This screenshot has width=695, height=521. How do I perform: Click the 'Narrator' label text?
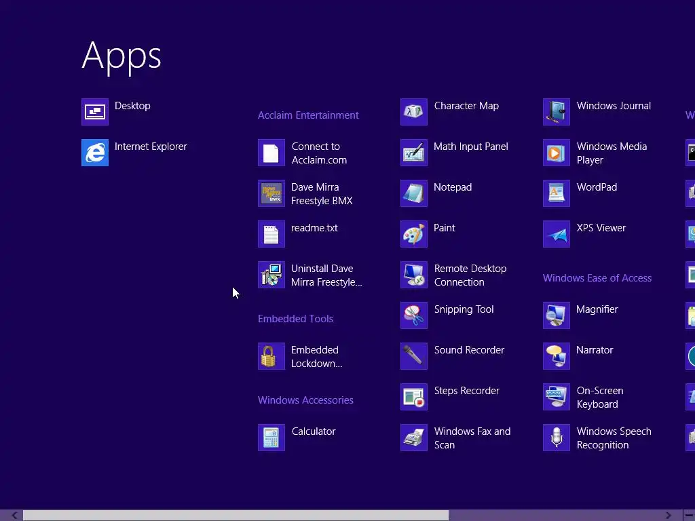(595, 350)
